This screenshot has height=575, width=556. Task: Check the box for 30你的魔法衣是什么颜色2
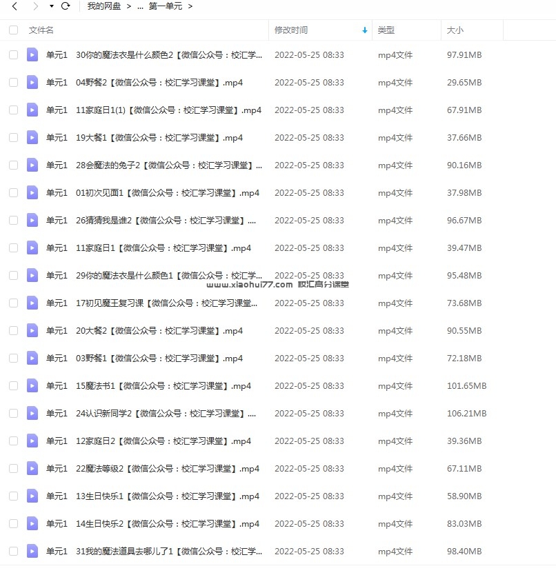[x=14, y=55]
